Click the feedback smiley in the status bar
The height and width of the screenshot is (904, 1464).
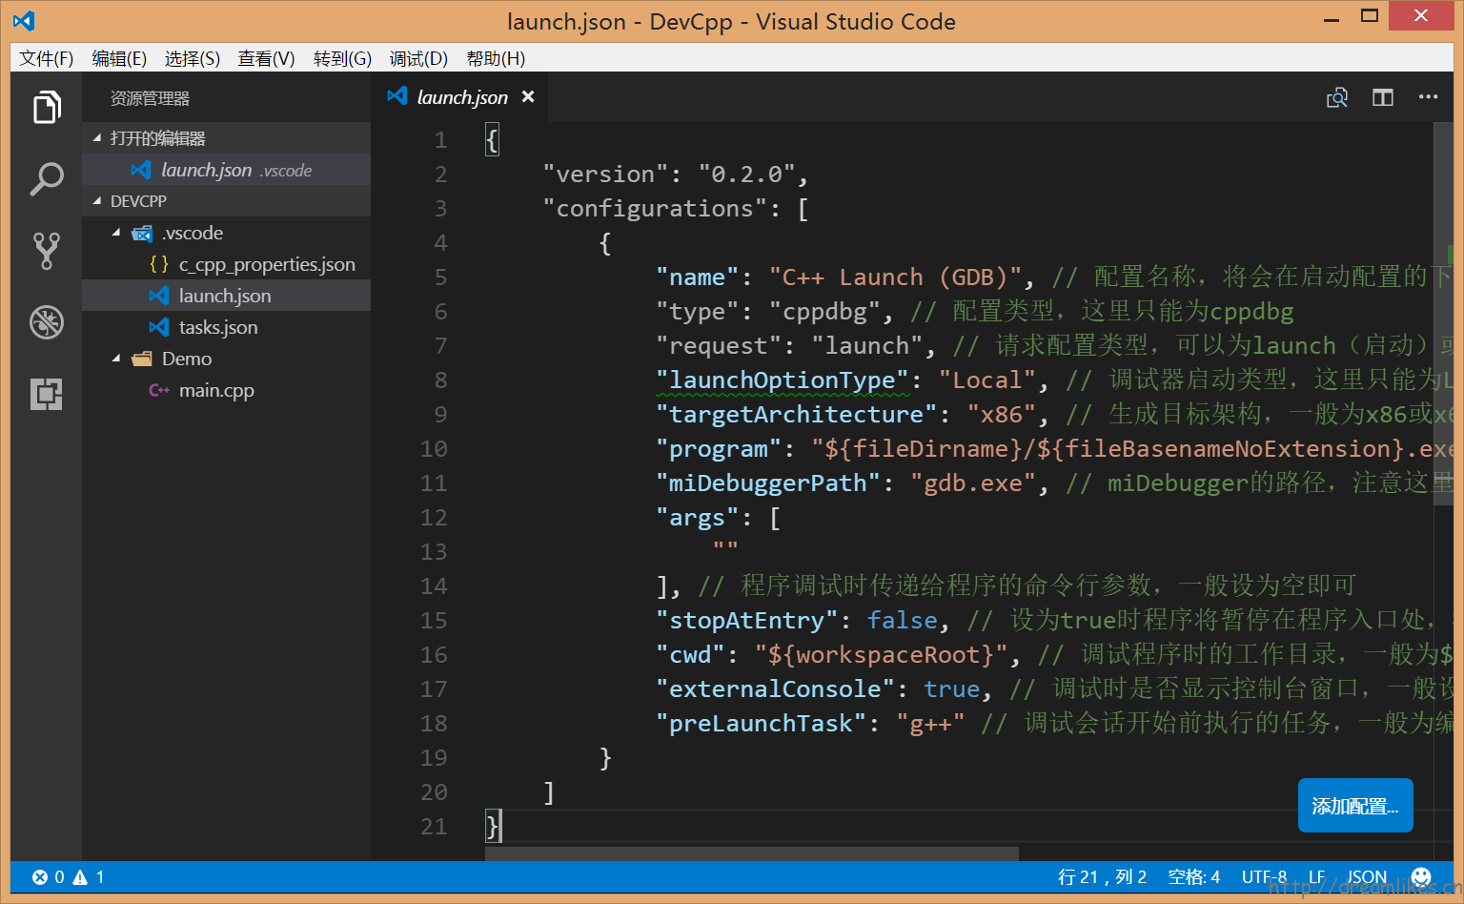1421,876
